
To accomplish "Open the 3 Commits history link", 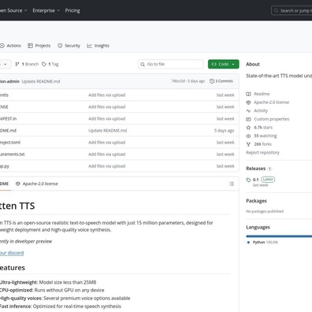I will tap(221, 81).
